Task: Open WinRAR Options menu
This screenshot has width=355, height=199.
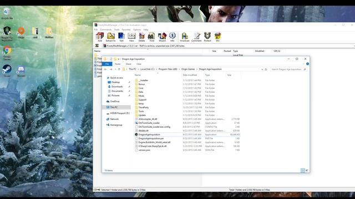Action: (x=137, y=30)
